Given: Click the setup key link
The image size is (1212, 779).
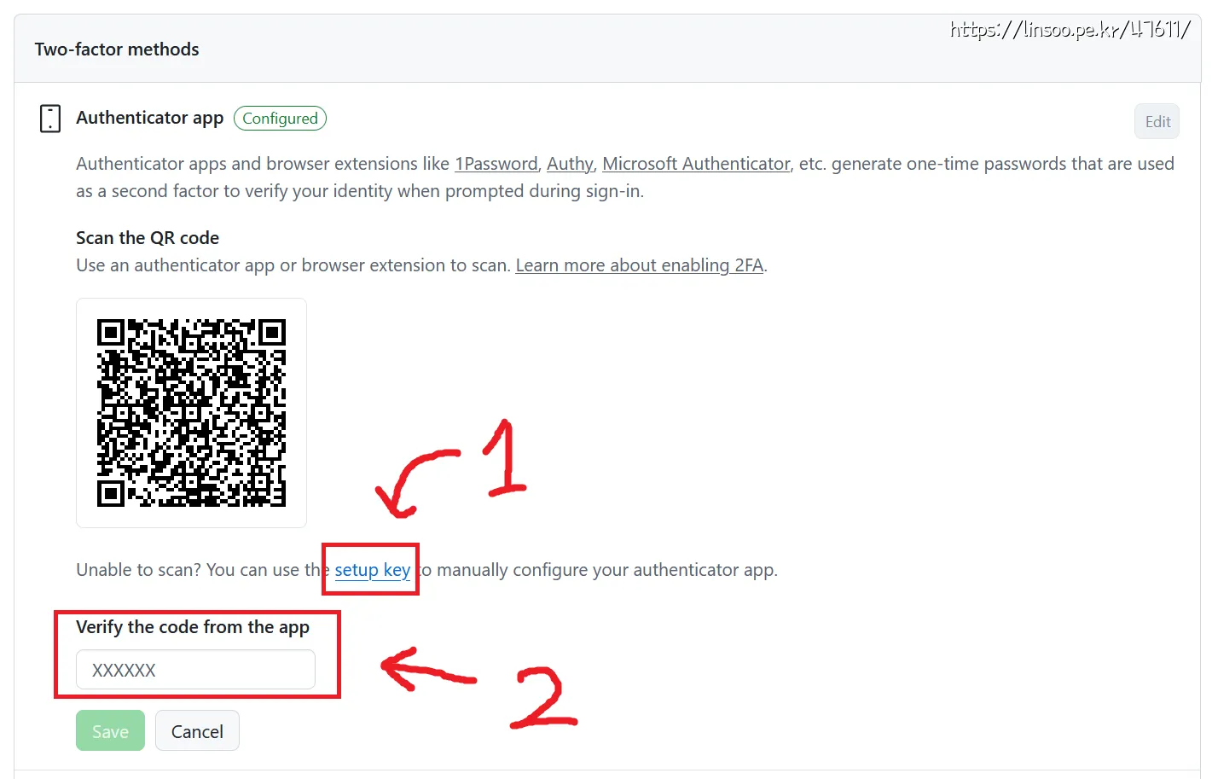Looking at the screenshot, I should [x=373, y=570].
